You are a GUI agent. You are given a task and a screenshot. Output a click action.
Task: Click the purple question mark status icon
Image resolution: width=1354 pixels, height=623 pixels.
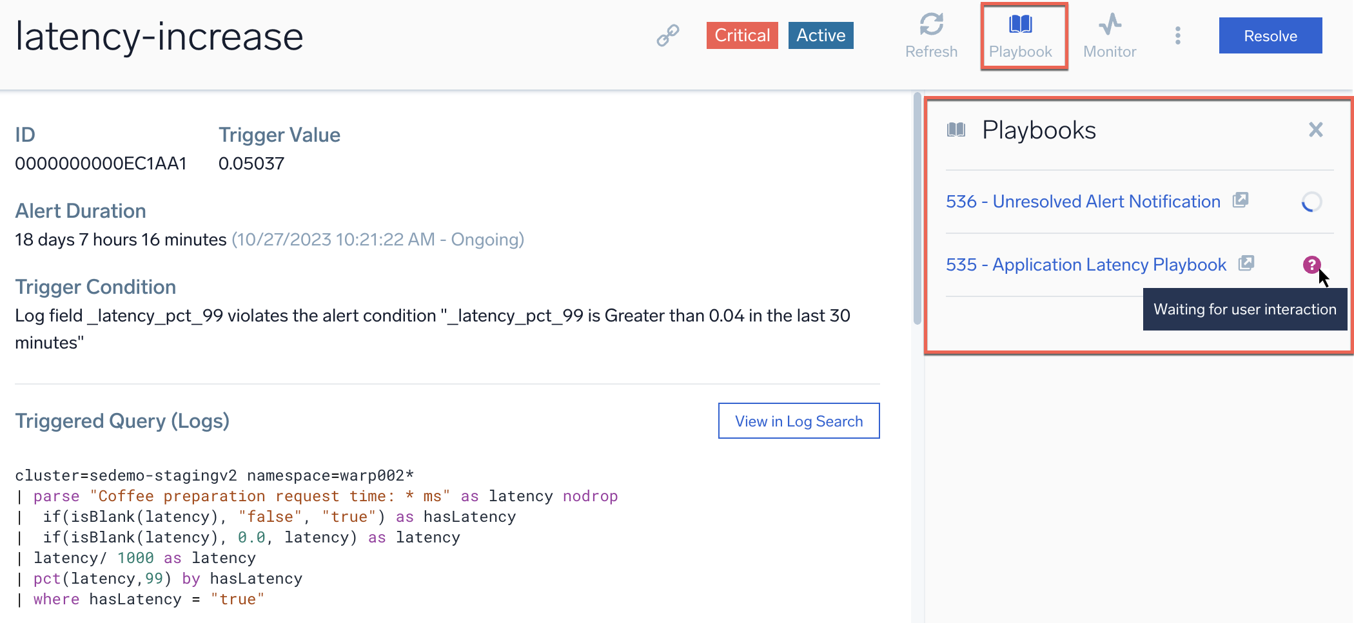click(x=1311, y=265)
